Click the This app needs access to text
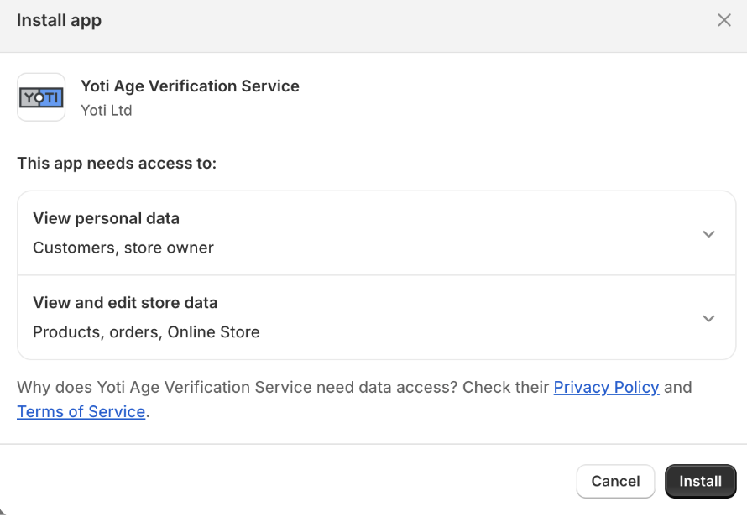The image size is (747, 522). pos(117,164)
